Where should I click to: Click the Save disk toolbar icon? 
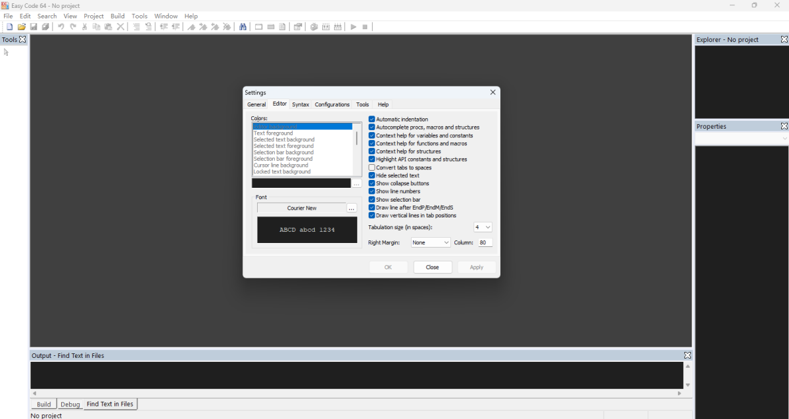point(34,27)
